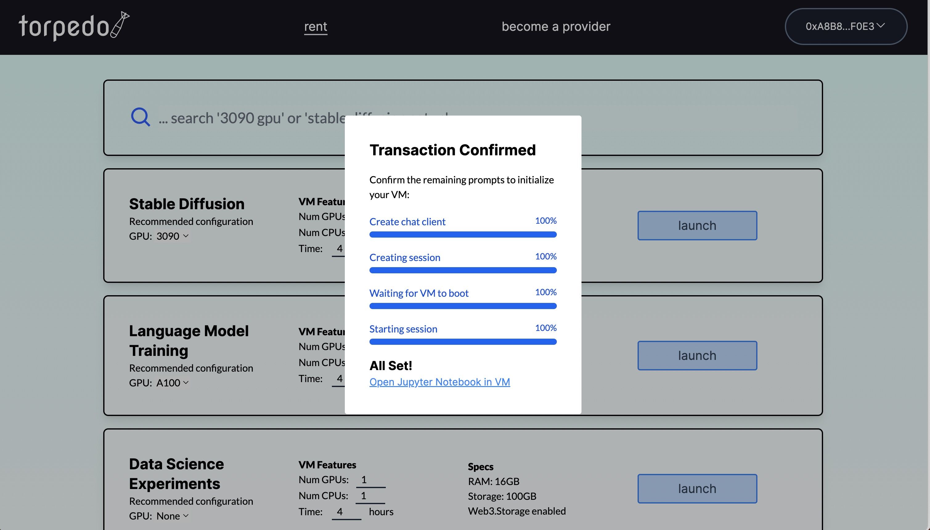
Task: Expand Data Science Experiments GPU None dropdown
Action: 173,516
